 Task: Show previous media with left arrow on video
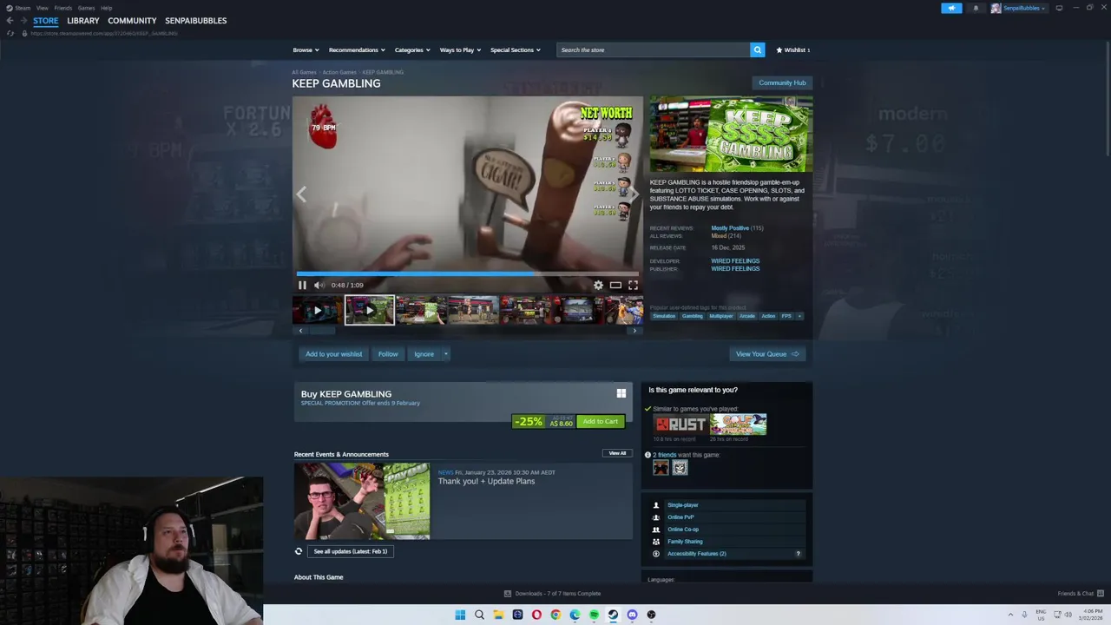pos(301,194)
